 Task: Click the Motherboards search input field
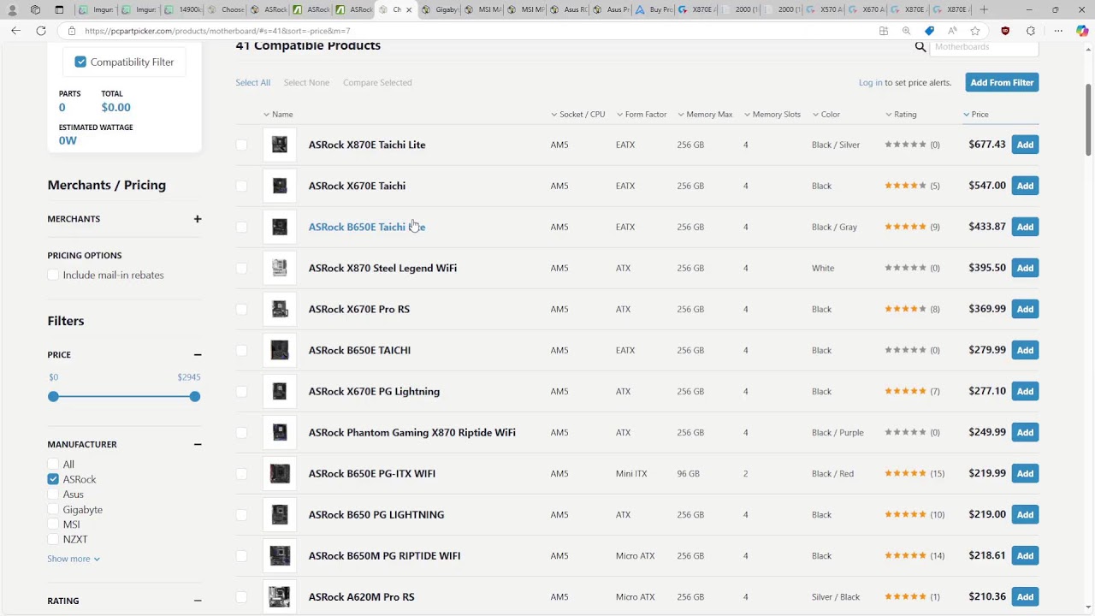[984, 47]
